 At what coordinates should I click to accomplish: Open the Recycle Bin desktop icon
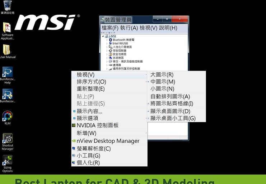click(7, 6)
